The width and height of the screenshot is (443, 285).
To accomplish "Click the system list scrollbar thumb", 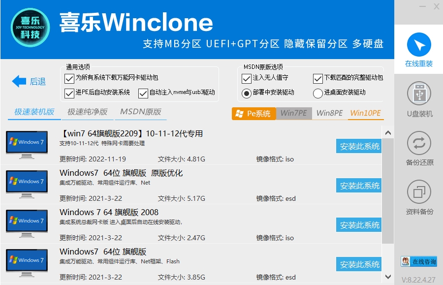I will (388, 190).
